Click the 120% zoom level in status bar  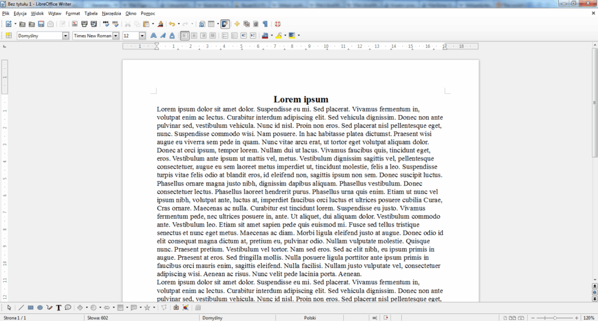[x=589, y=317]
